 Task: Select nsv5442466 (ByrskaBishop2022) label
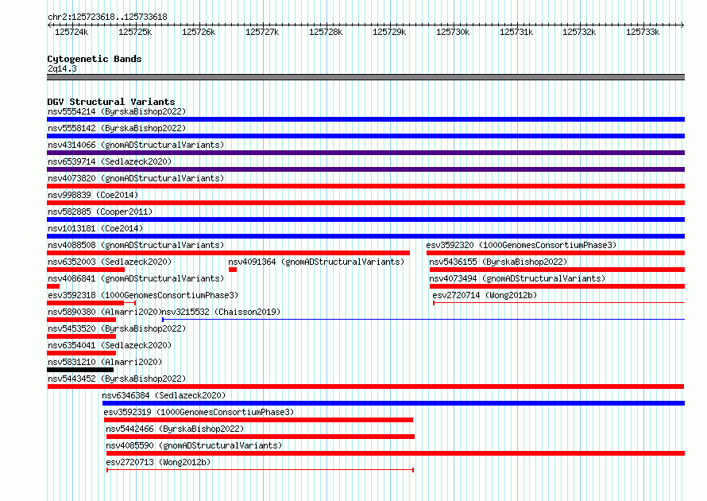point(175,429)
